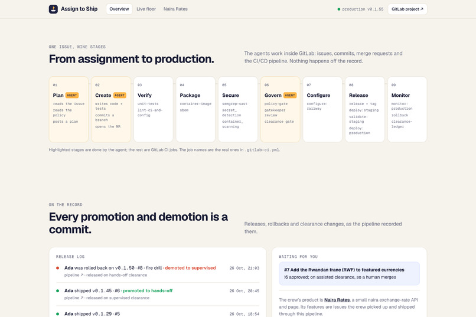Image resolution: width=476 pixels, height=317 pixels.
Task: Select the Govern stage heading
Action: point(273,95)
